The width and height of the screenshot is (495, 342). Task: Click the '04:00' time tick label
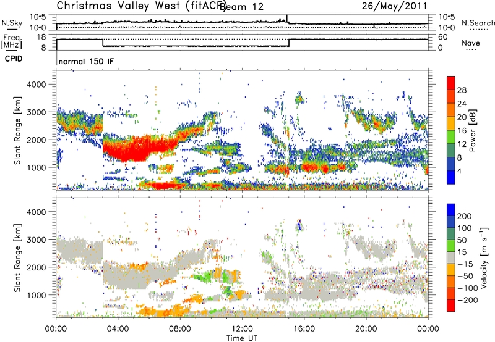[x=118, y=329]
